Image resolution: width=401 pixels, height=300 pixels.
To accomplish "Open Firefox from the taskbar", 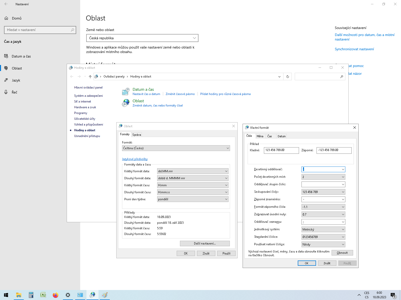I will point(55,295).
